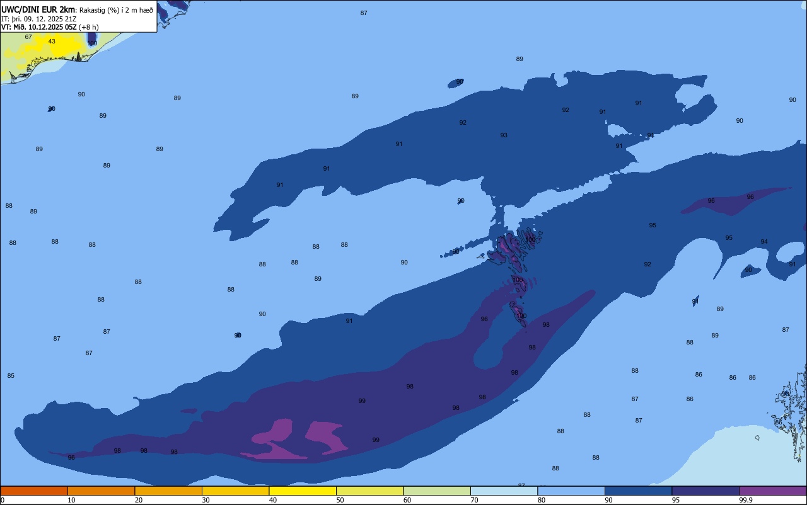Click the orange 10–20 legend swatch
The width and height of the screenshot is (807, 505).
[x=101, y=491]
